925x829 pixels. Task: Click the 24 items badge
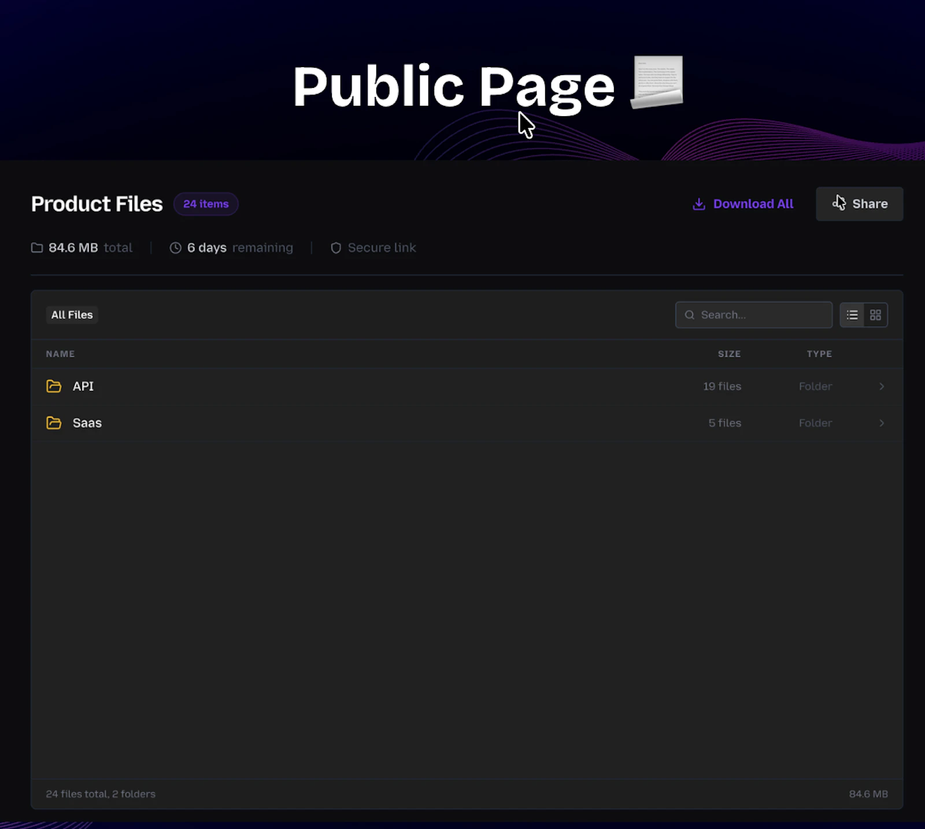205,203
